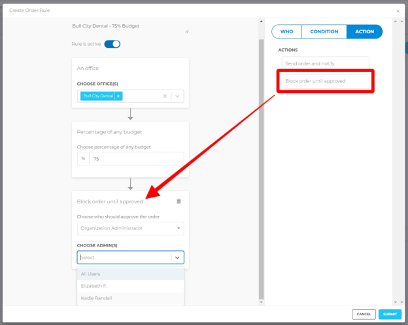Click the rule name text box

click(129, 27)
